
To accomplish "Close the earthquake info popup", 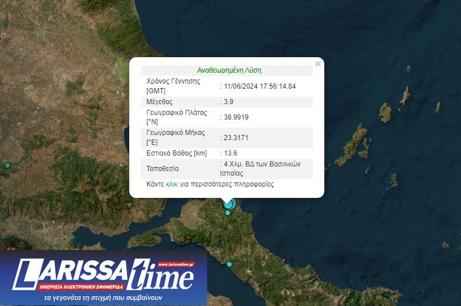I will point(318,64).
